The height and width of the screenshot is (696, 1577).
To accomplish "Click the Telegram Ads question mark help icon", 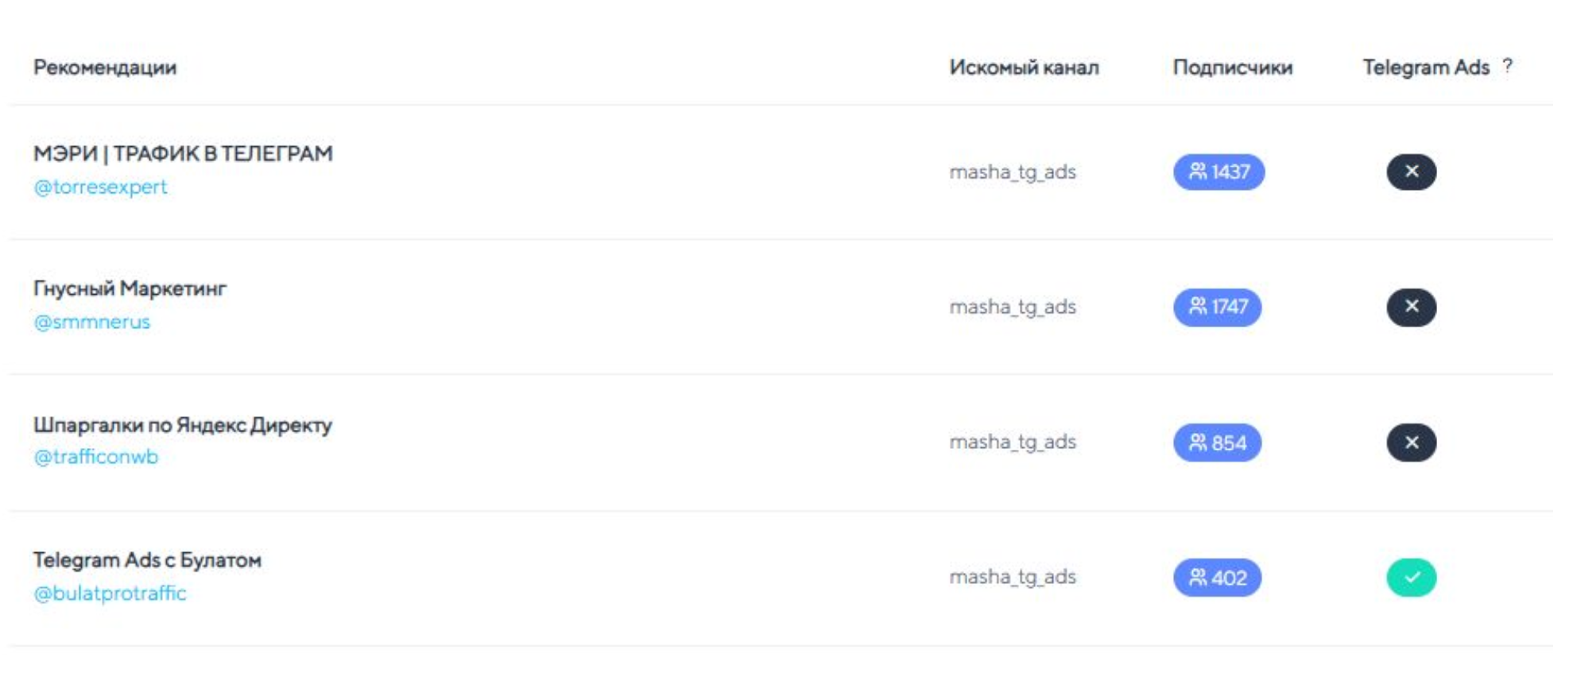I will point(1507,66).
